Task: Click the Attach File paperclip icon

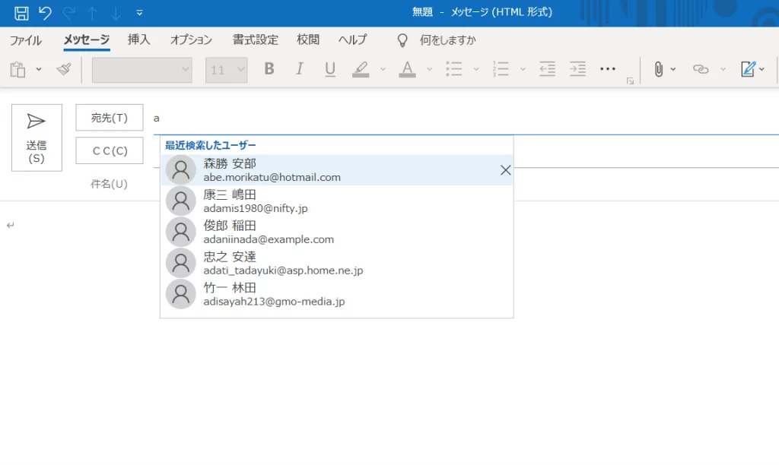Action: click(659, 69)
